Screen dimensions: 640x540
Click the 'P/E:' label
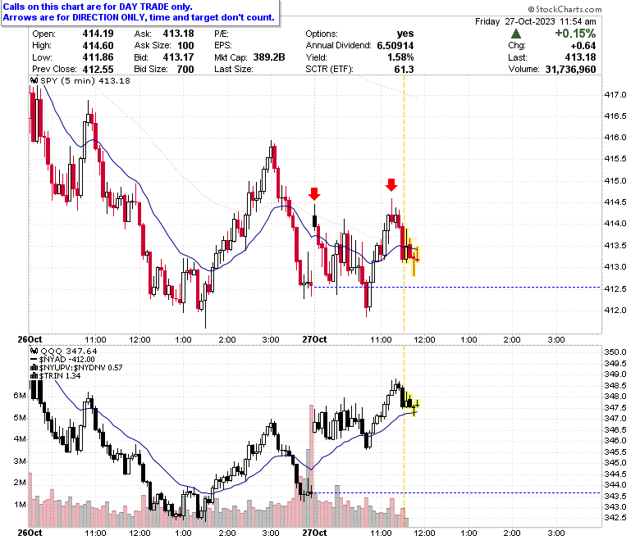coord(222,34)
